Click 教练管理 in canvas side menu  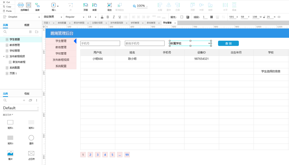pyautogui.click(x=61, y=47)
